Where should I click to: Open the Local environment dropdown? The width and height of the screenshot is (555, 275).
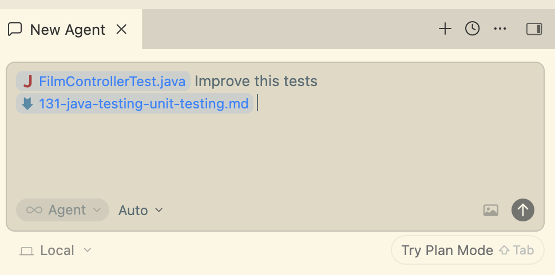(56, 250)
